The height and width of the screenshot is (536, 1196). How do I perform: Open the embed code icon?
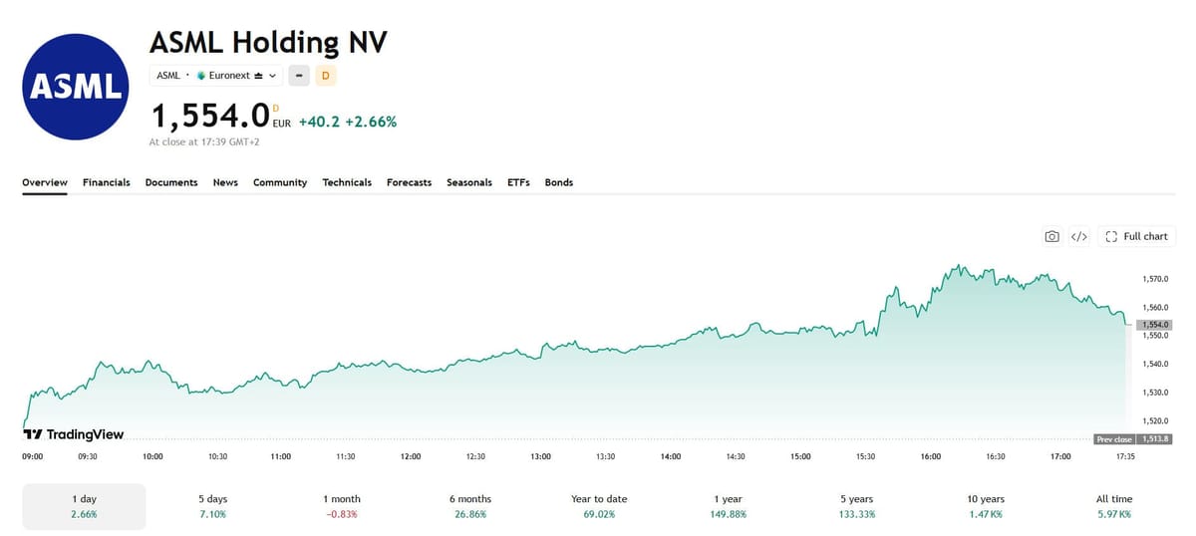pos(1078,236)
